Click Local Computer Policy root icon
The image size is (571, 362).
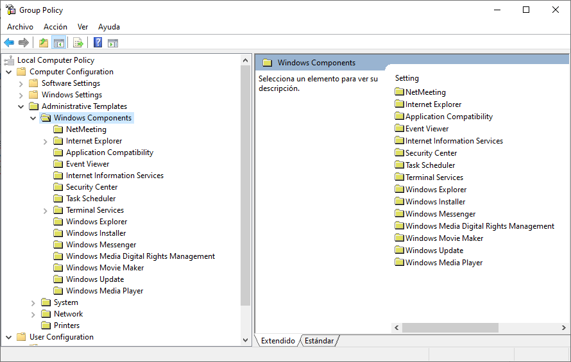pos(9,60)
